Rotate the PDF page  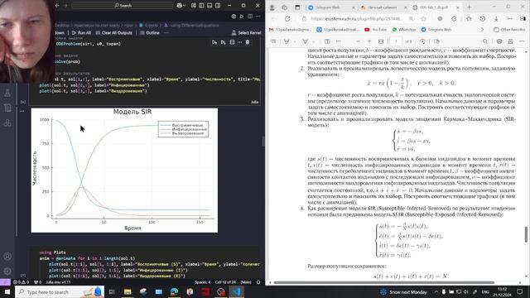click(422, 41)
